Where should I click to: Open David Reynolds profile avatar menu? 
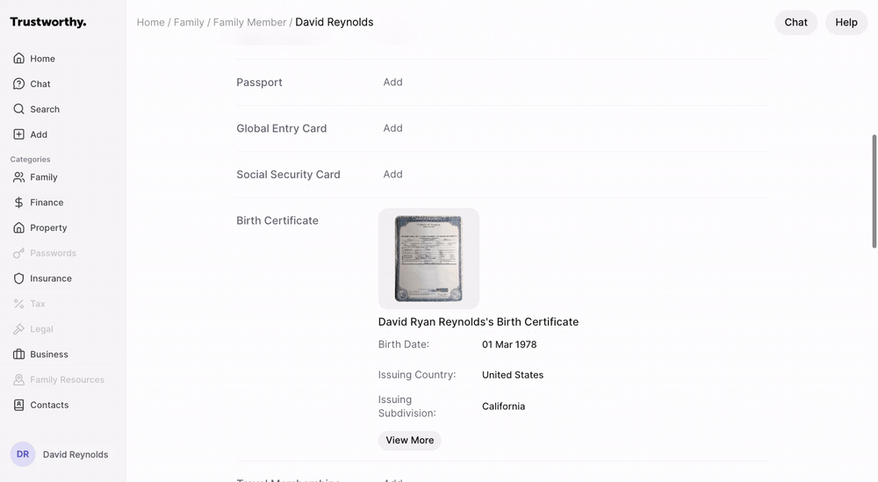point(23,455)
